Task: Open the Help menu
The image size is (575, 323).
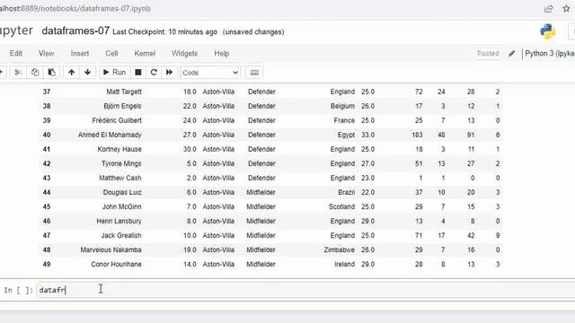Action: tap(222, 54)
